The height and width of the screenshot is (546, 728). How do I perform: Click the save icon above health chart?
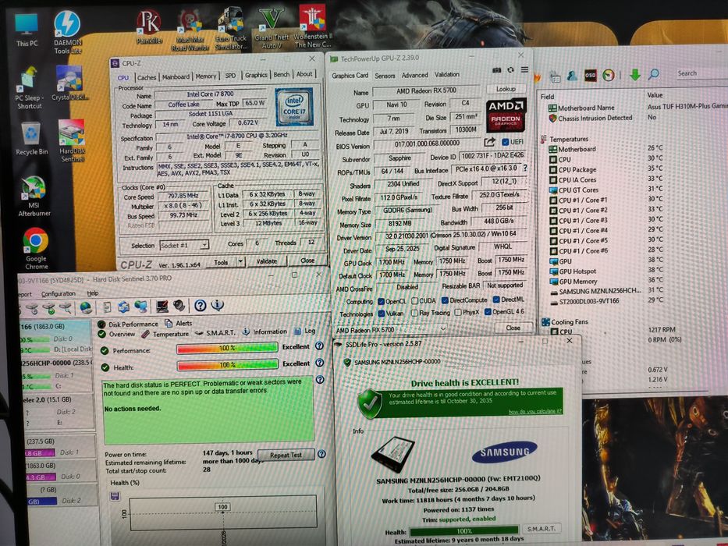pyautogui.click(x=115, y=496)
